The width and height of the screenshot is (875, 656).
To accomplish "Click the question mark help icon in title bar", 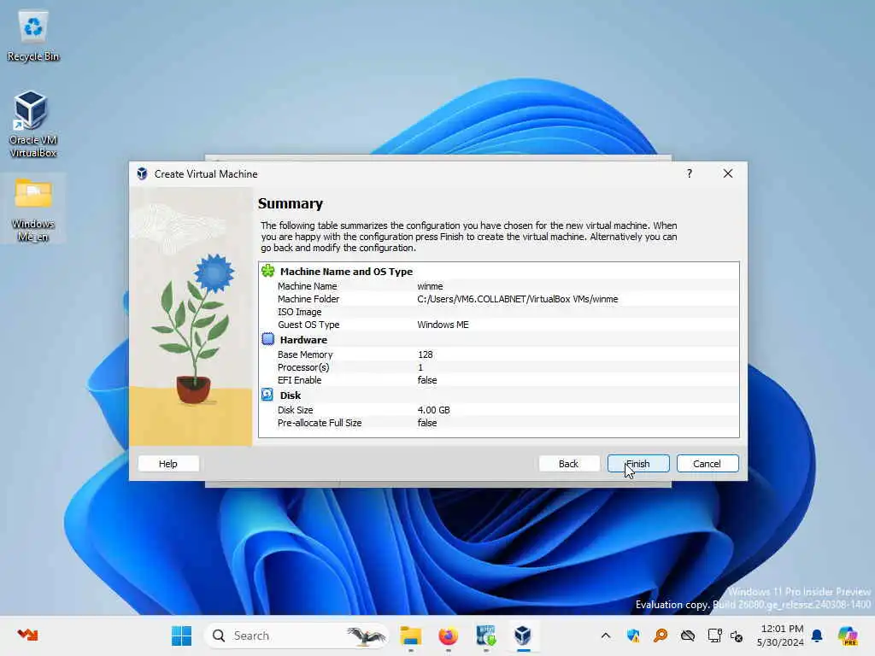I will (x=690, y=173).
